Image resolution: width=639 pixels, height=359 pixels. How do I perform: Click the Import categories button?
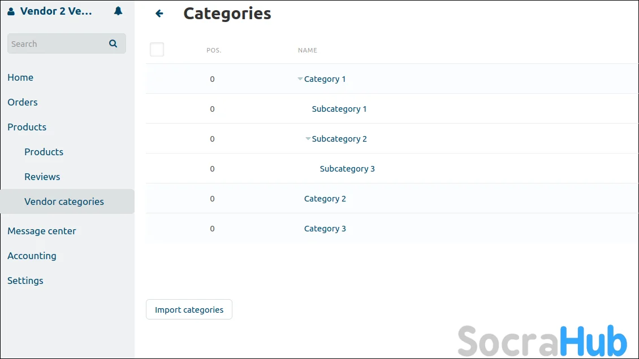189,309
